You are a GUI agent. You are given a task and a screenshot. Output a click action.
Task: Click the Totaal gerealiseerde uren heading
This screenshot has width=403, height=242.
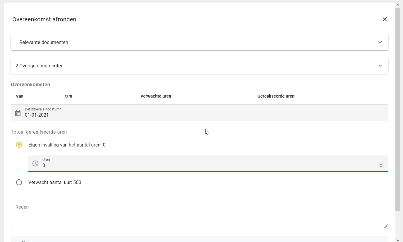39,132
